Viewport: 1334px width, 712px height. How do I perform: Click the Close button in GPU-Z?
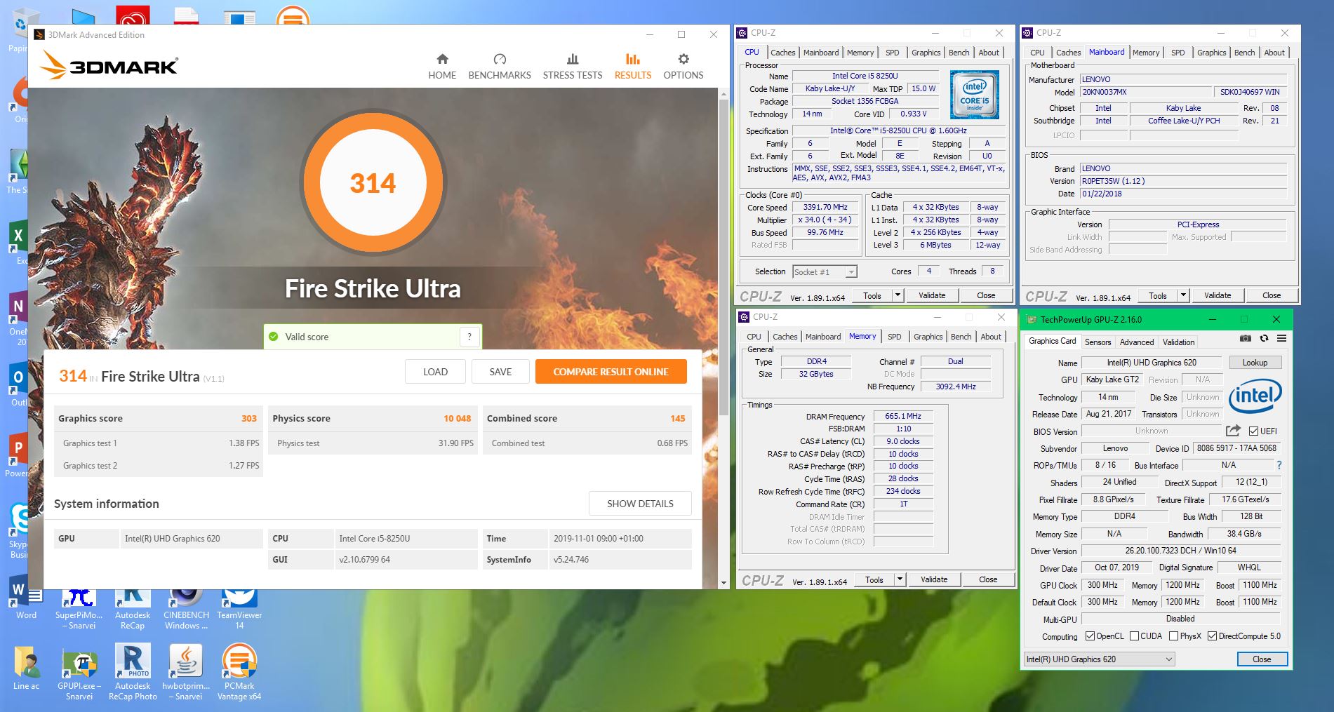click(x=1262, y=659)
